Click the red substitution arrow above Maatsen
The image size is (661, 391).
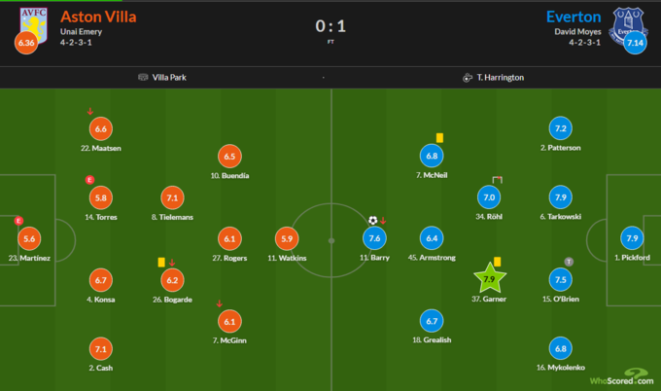(x=90, y=111)
